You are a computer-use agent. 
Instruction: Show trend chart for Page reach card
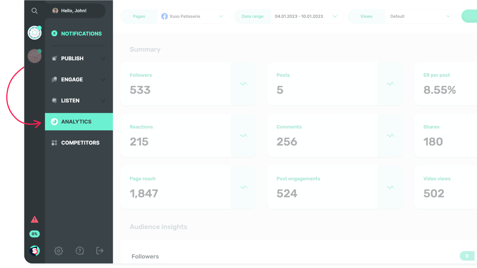pos(244,187)
